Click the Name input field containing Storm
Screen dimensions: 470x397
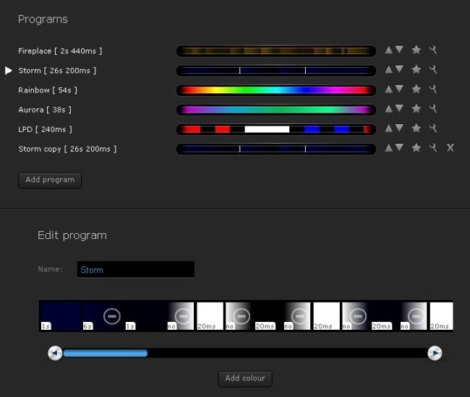(x=136, y=269)
